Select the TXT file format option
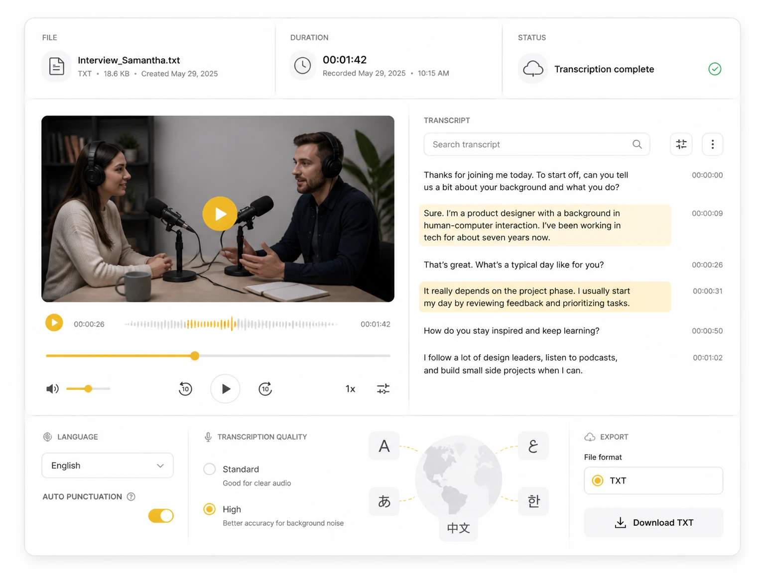The width and height of the screenshot is (765, 573). click(x=653, y=480)
